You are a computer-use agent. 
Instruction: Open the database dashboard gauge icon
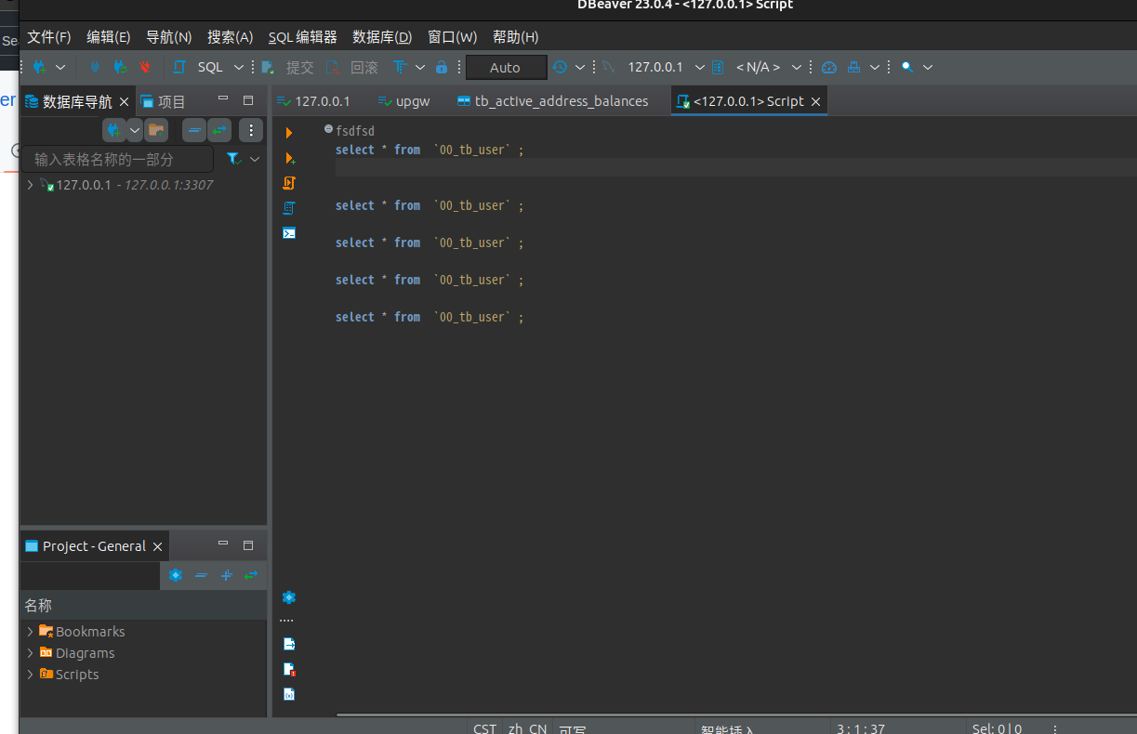click(828, 66)
